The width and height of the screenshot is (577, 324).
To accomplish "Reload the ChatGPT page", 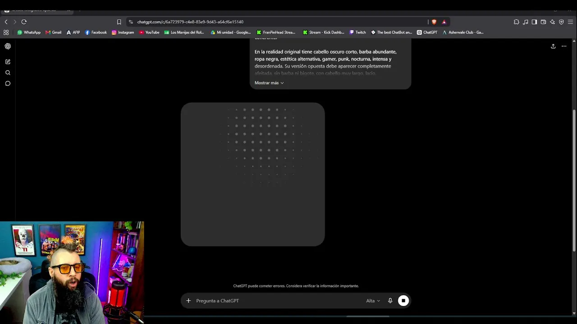I will [24, 22].
